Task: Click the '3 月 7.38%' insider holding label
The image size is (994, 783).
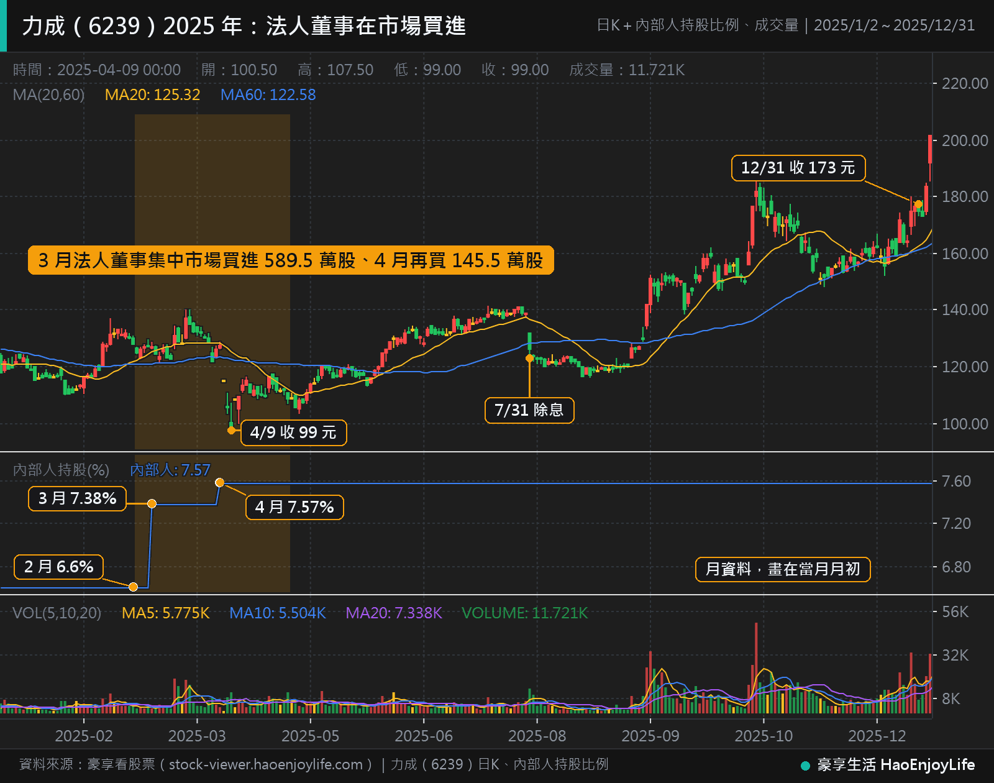Action: (x=77, y=498)
